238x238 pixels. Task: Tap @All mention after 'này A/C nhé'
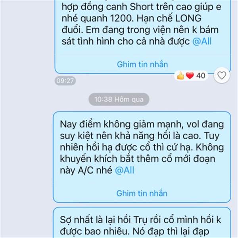click(125, 170)
